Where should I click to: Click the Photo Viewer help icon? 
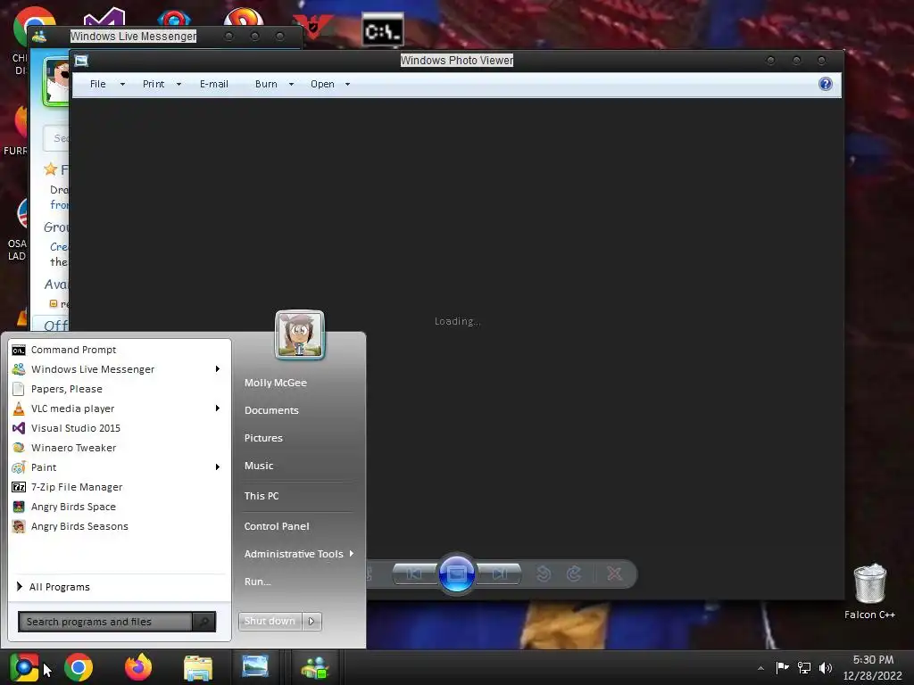[x=826, y=84]
